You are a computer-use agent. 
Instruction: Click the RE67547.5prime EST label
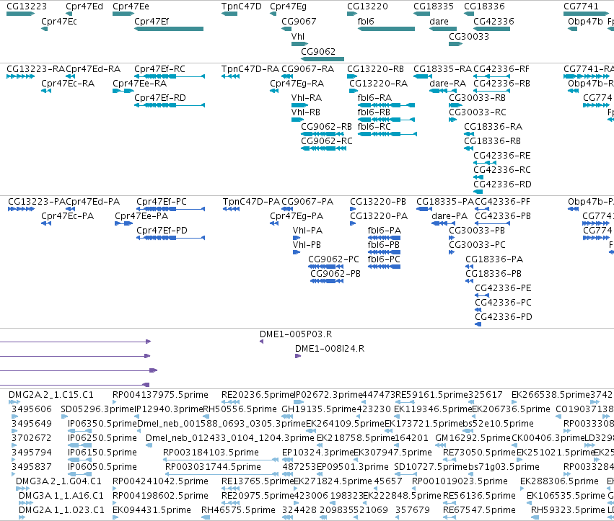(479, 510)
